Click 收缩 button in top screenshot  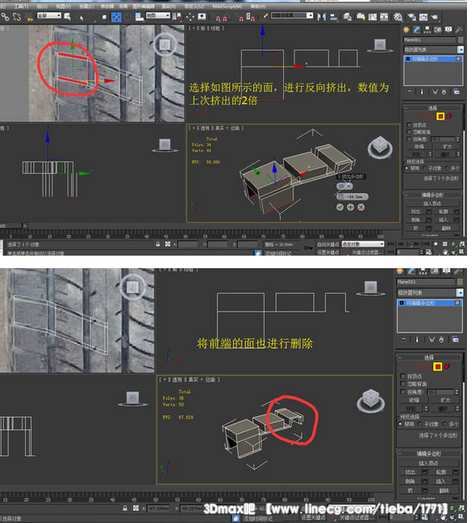click(x=419, y=146)
